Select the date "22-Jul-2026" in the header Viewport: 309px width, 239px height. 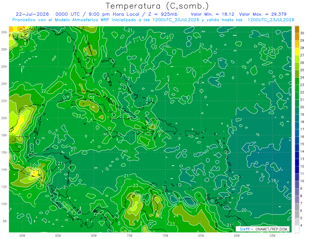[32, 14]
